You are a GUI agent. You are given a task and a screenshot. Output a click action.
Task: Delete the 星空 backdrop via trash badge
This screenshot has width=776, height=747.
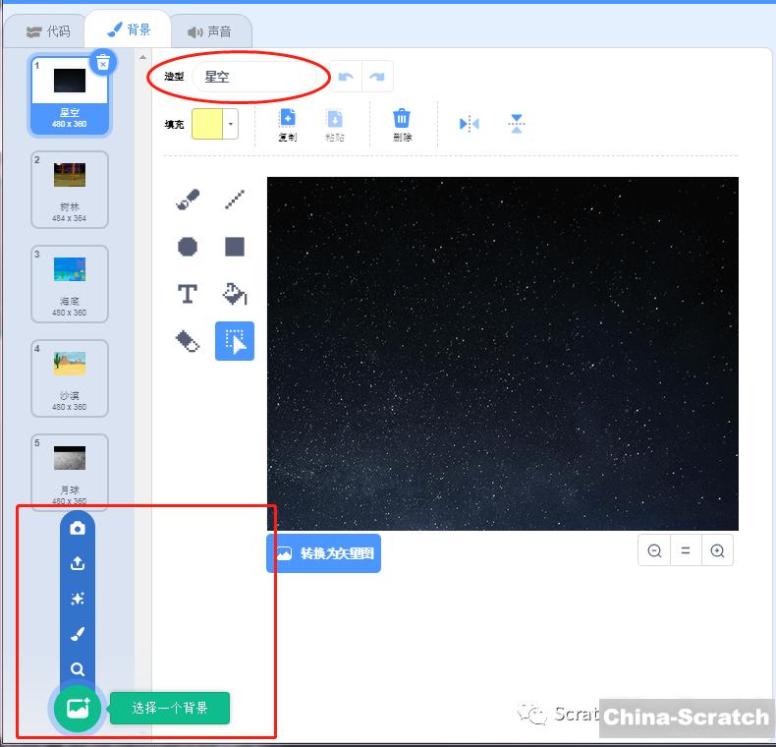pos(103,63)
